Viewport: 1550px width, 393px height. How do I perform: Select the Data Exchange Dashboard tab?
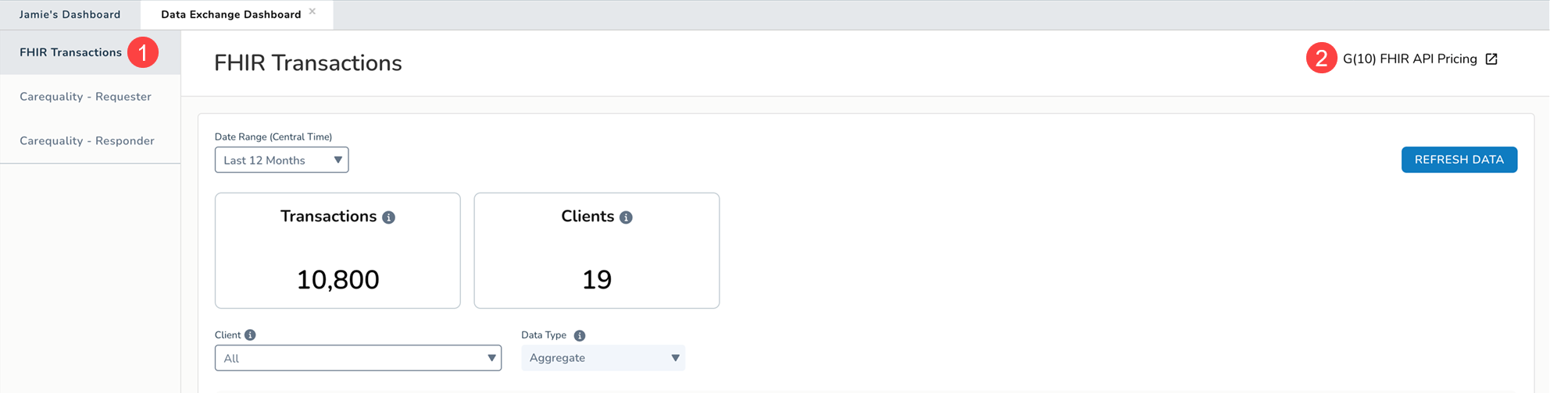[x=230, y=15]
